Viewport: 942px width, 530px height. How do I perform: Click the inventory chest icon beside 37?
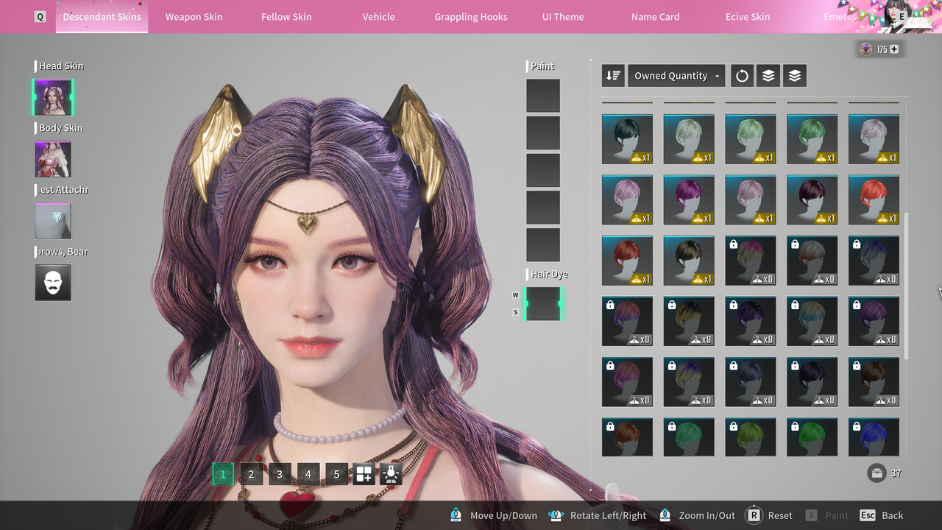877,473
